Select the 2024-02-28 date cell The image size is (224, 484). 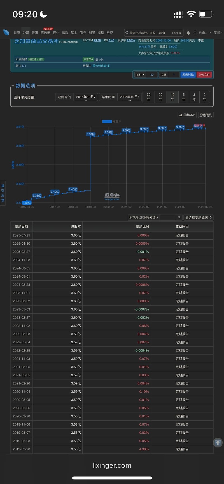(x=21, y=285)
